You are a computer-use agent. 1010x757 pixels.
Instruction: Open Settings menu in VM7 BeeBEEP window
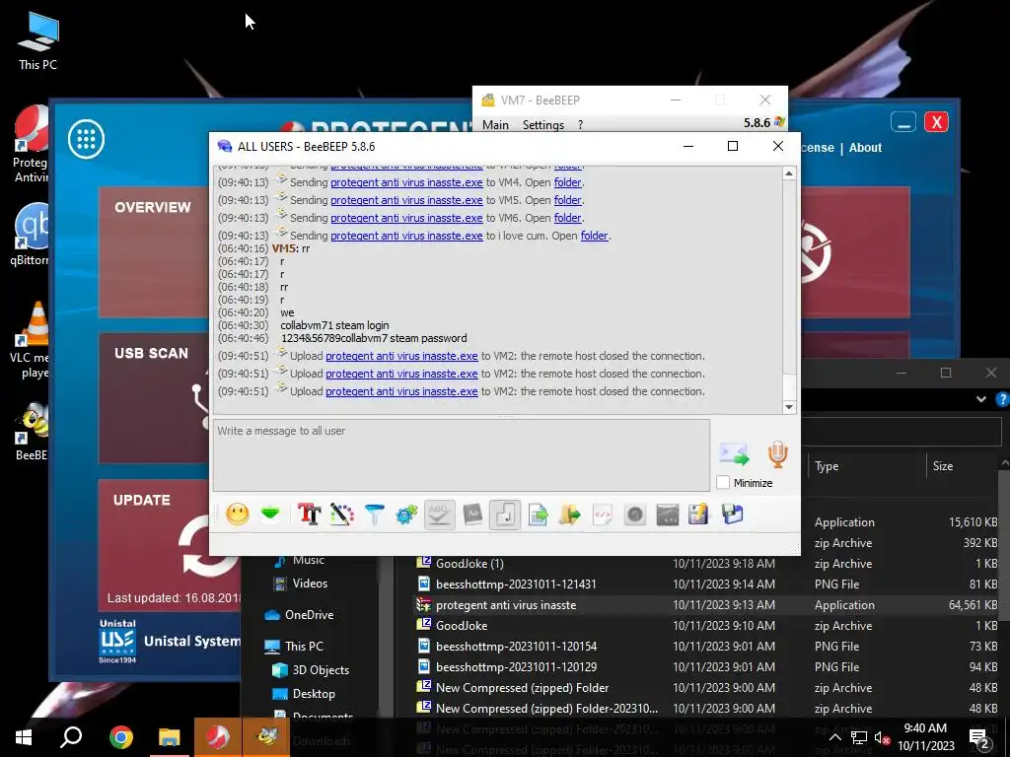(543, 125)
